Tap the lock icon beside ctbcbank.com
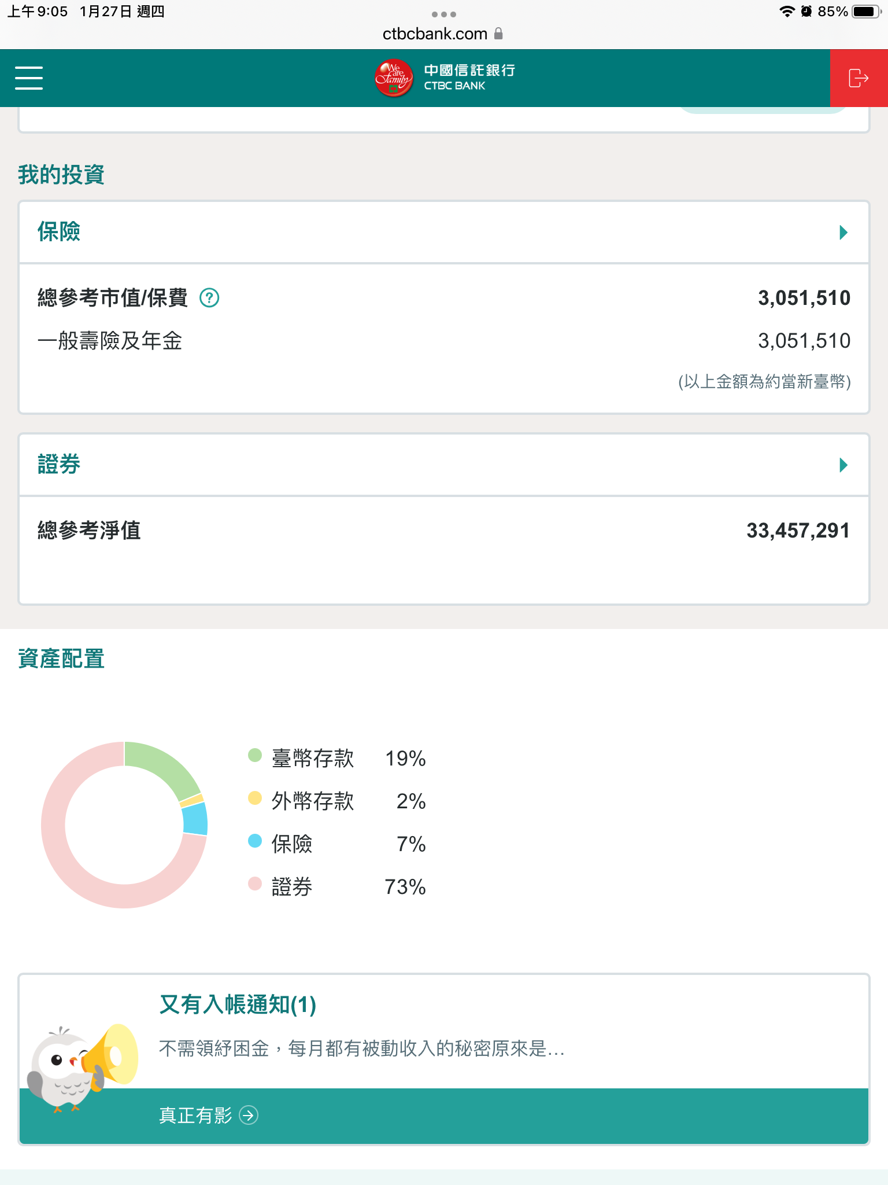Viewport: 888px width, 1185px height. (x=498, y=34)
